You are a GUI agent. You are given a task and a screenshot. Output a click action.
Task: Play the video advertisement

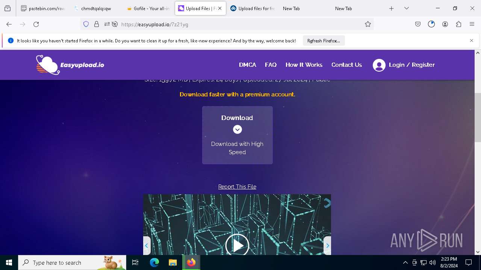(x=237, y=245)
